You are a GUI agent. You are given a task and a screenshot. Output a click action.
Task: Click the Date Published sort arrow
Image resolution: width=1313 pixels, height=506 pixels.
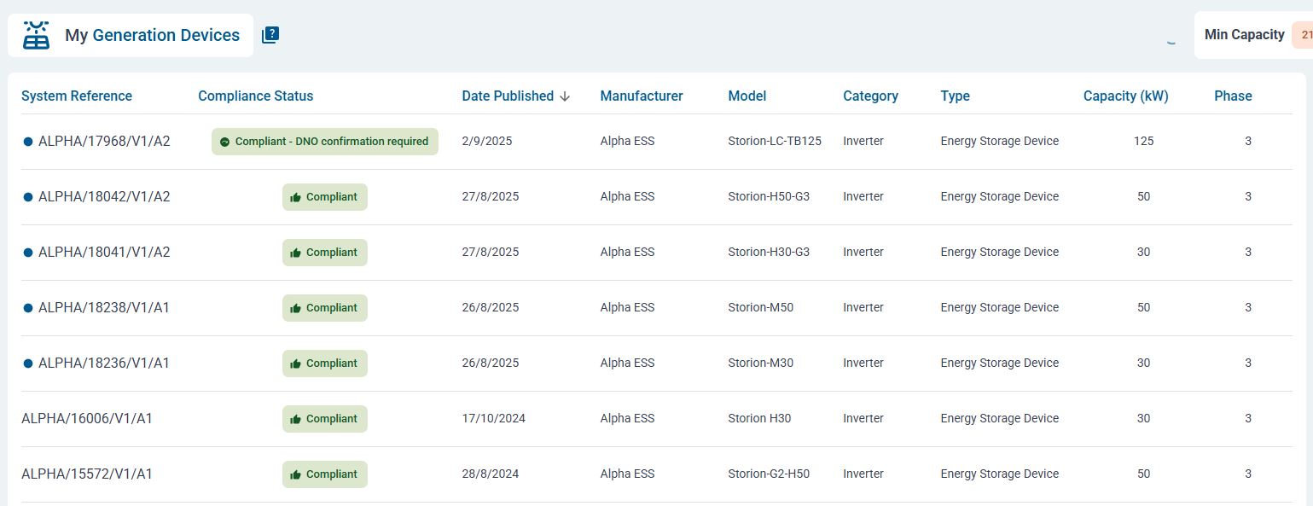click(565, 96)
